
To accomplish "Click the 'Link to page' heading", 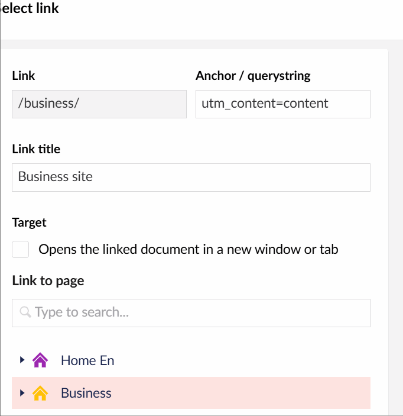I will click(x=48, y=280).
